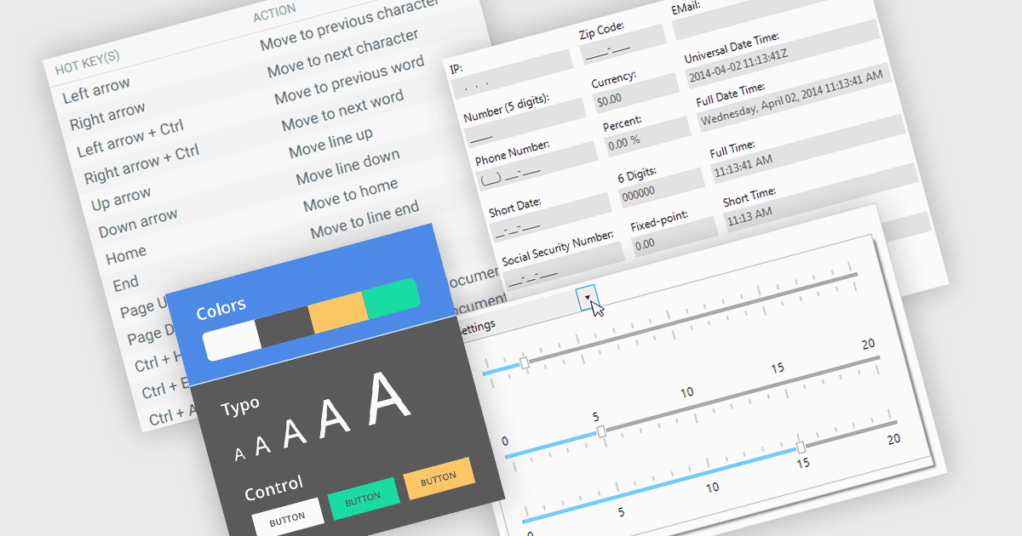Click the 6 Digits field showing 000000
Image resolution: width=1022 pixels, height=536 pixels.
(662, 187)
